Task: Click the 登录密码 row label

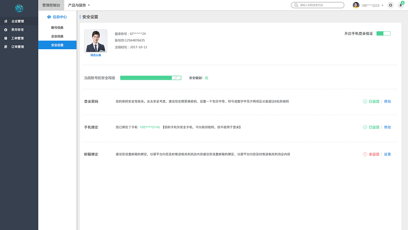Action: 91,101
